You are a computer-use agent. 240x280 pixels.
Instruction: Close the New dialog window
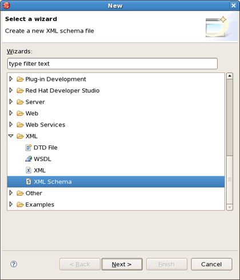click(x=234, y=5)
